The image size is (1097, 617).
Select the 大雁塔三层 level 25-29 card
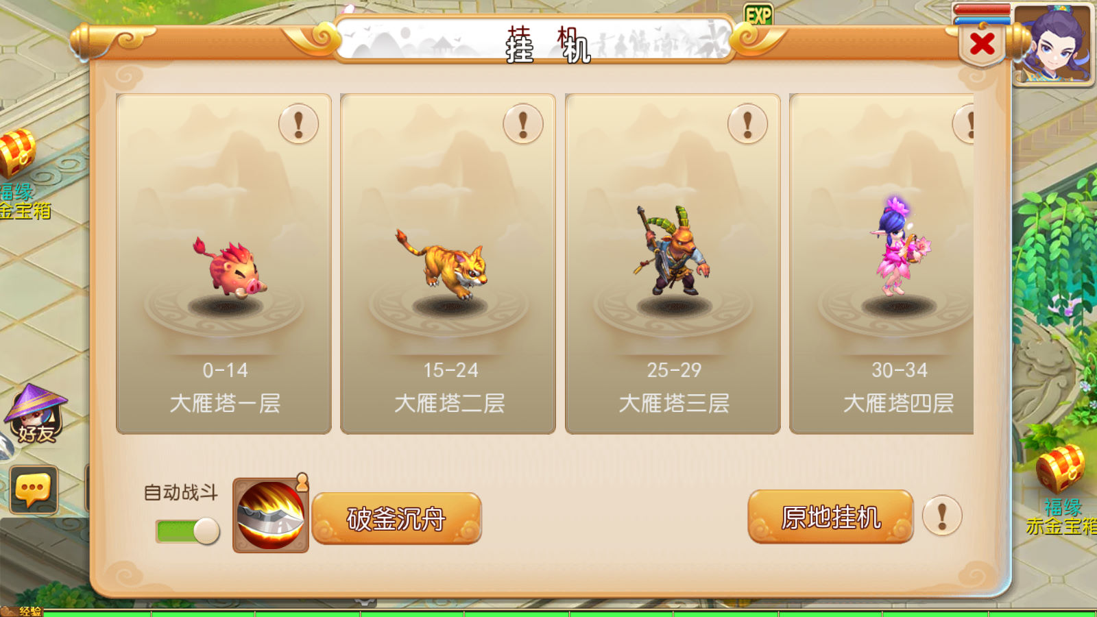point(673,264)
